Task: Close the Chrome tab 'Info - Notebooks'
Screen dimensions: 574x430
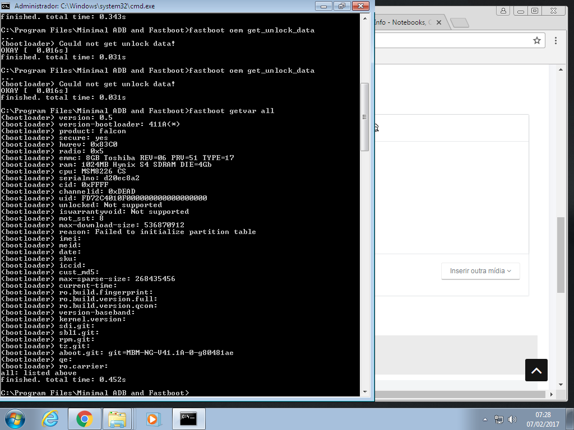Action: (438, 22)
